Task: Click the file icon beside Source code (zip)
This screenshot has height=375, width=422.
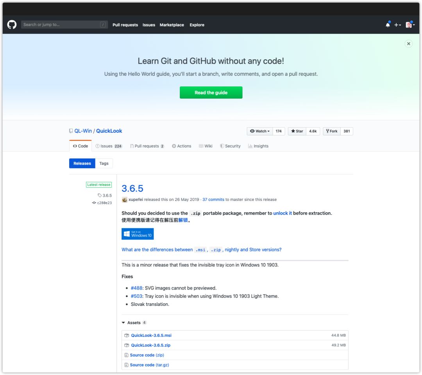Action: 126,355
